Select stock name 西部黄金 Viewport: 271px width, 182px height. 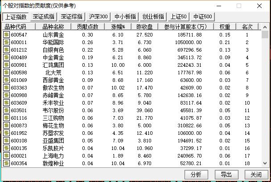(53, 80)
